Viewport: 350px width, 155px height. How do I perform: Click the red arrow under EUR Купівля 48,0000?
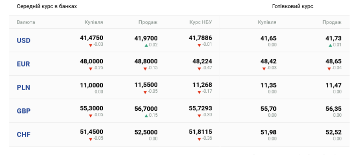point(91,69)
